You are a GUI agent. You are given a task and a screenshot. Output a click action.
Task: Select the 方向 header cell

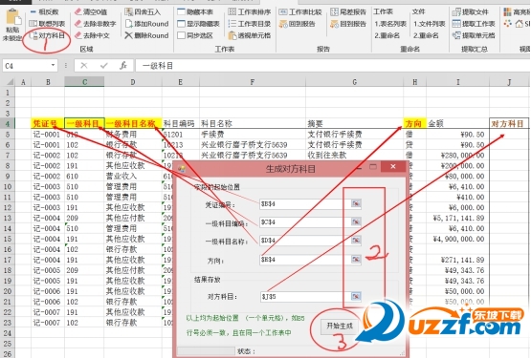pyautogui.click(x=414, y=123)
